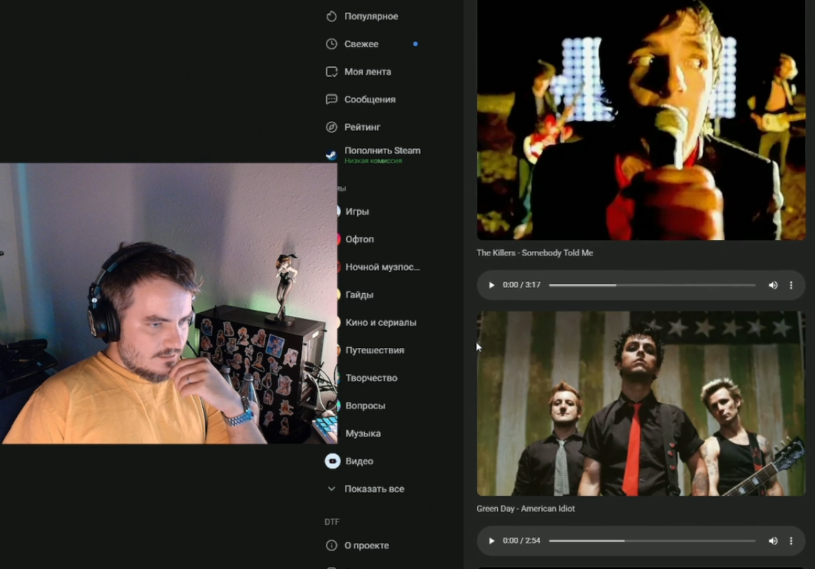Click the Свежее clock icon
The width and height of the screenshot is (815, 569).
[331, 44]
